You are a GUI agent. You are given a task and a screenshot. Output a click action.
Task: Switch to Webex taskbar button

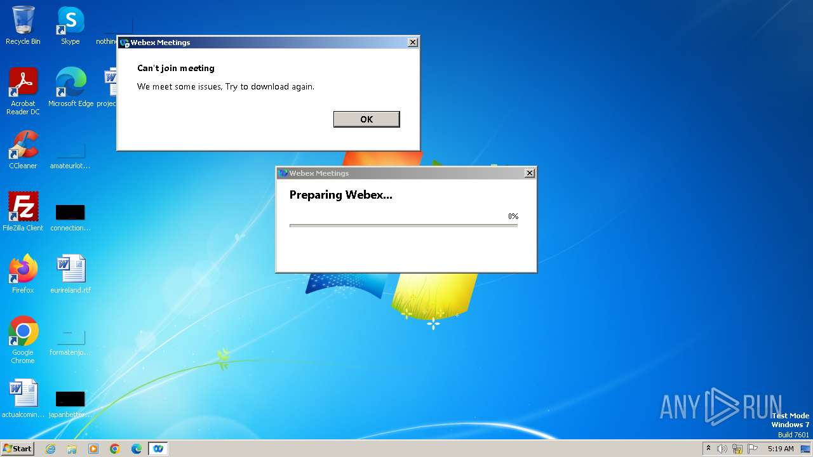[x=158, y=449]
